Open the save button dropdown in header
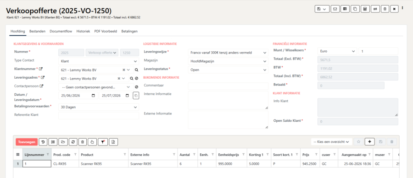Screen dimensions: 413x178 coord(322,9)
